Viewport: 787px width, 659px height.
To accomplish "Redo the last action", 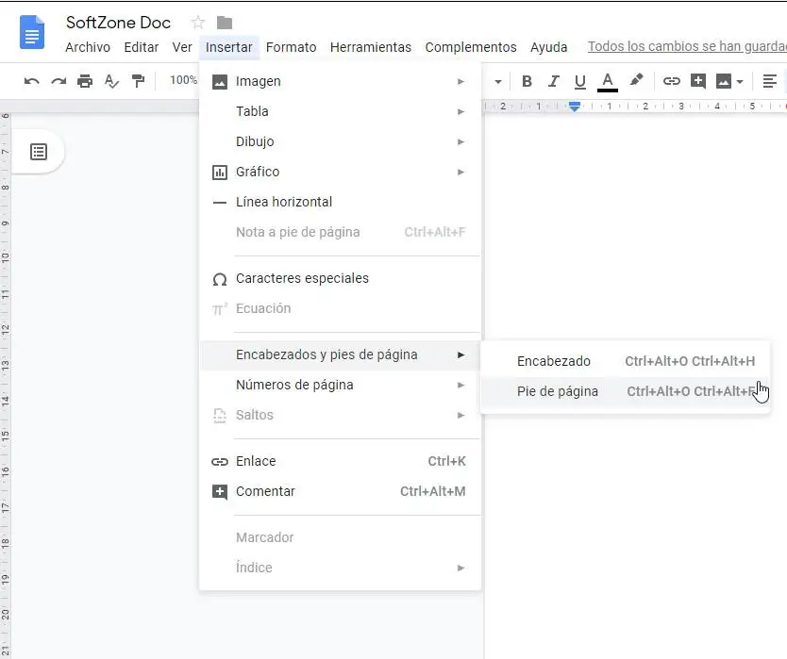I will pos(59,81).
